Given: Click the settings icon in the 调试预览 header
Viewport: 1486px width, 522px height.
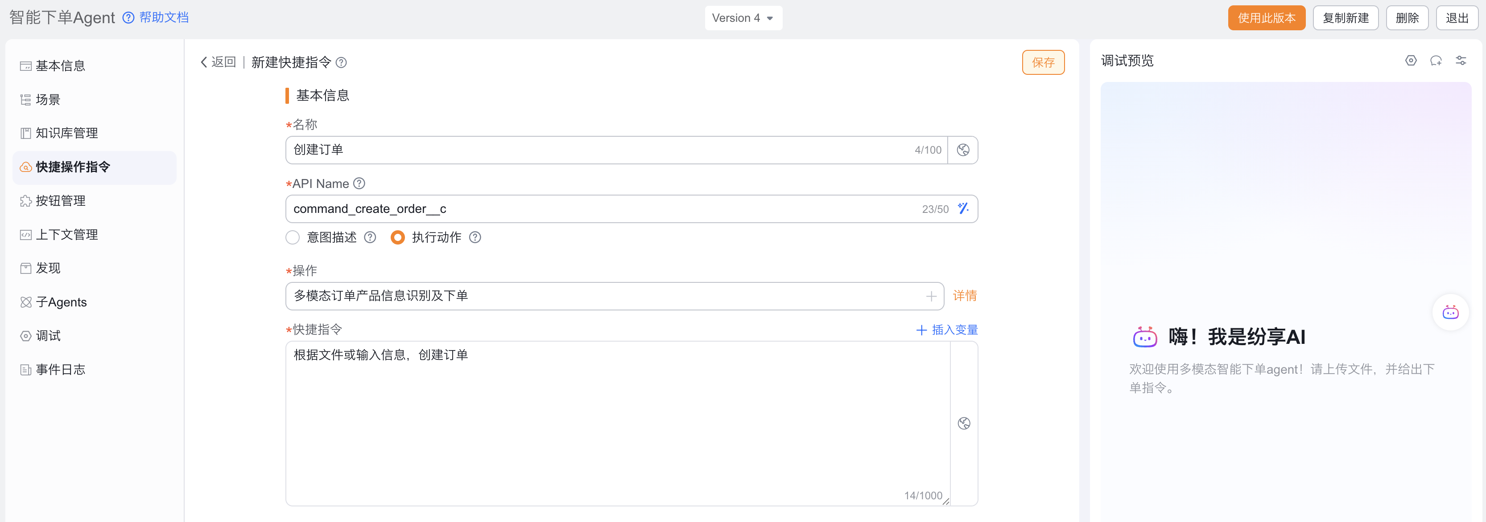Looking at the screenshot, I should [x=1411, y=61].
